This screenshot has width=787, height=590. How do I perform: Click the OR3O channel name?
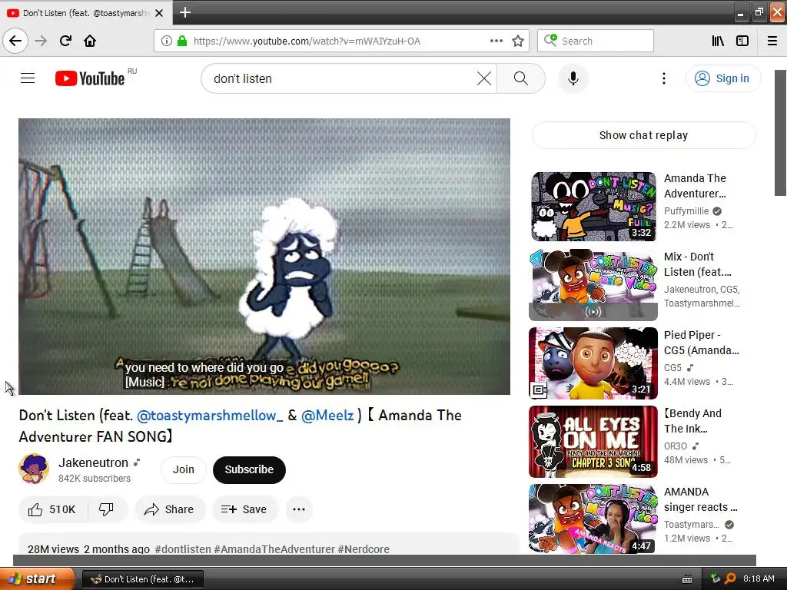tap(676, 446)
